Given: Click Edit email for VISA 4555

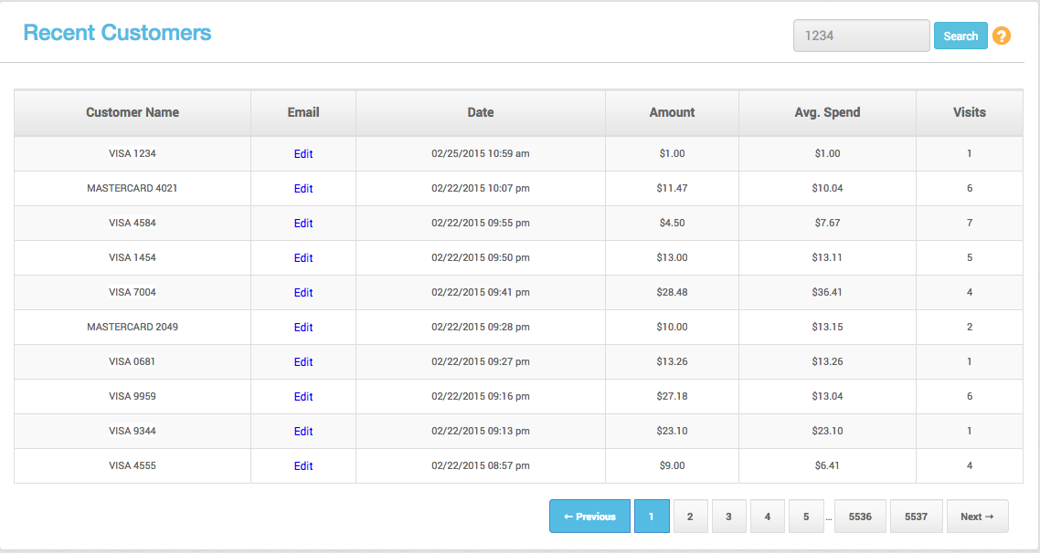Looking at the screenshot, I should point(303,465).
